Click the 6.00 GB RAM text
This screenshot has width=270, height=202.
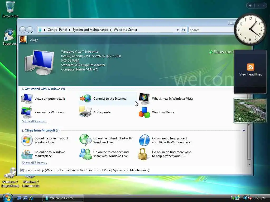click(70, 60)
